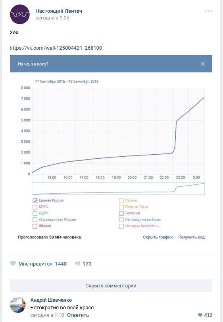Tick the Парнас checkbox
This screenshot has height=322, width=223.
tap(121, 200)
